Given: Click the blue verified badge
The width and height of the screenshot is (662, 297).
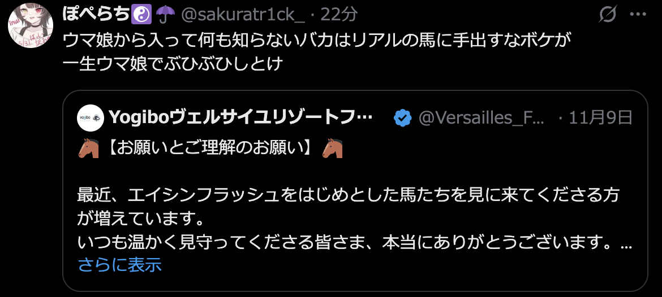Looking at the screenshot, I should point(403,119).
